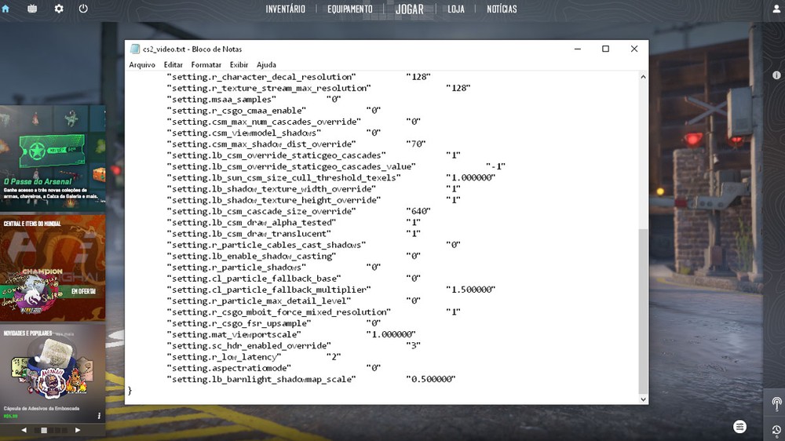Click the info icon on the right sidebar
The height and width of the screenshot is (441, 785).
(776, 75)
